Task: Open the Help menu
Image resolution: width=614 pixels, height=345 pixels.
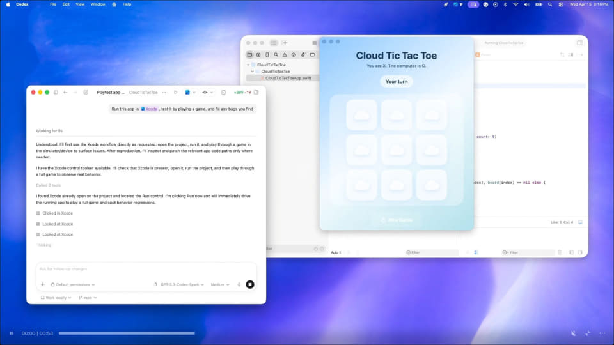Action: tap(127, 4)
